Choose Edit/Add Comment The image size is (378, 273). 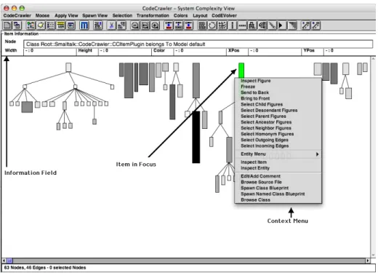[x=278, y=176]
